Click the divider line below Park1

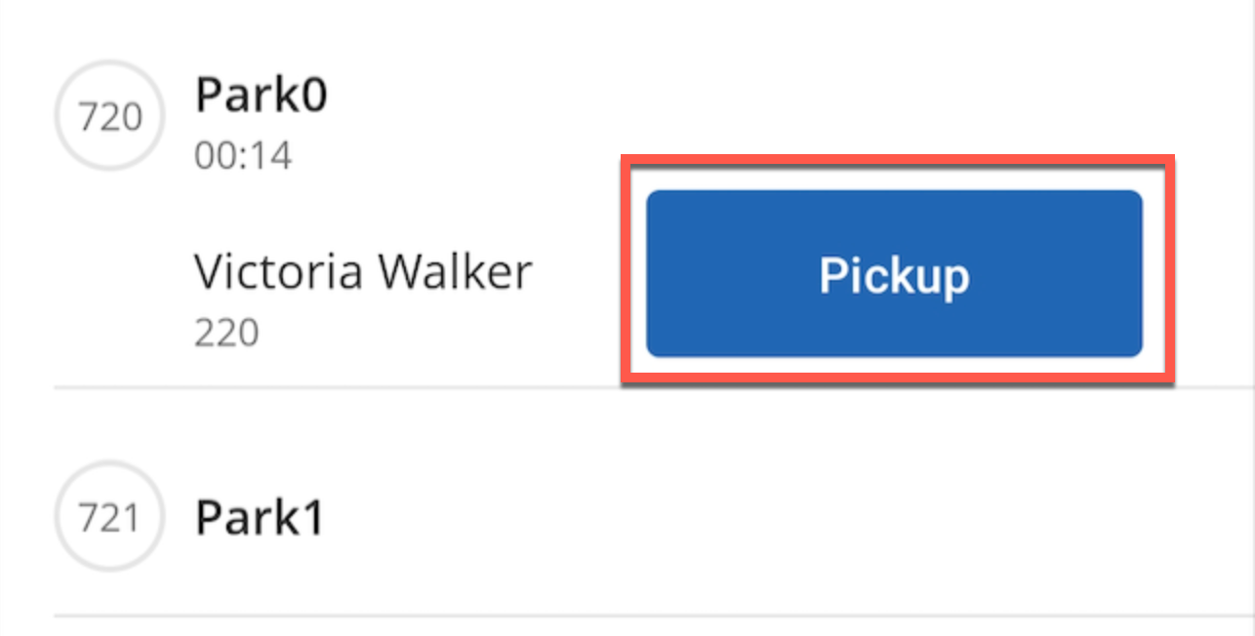pyautogui.click(x=654, y=616)
